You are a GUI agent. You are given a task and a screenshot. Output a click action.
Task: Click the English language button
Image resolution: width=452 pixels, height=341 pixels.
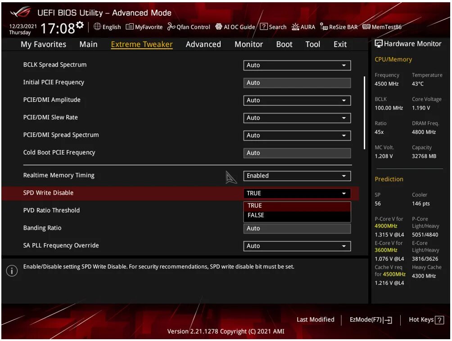[112, 27]
